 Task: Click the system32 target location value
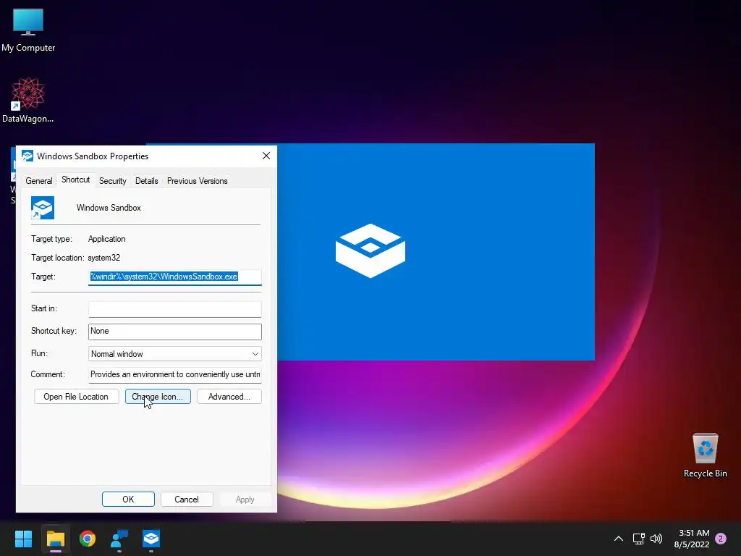click(x=104, y=258)
